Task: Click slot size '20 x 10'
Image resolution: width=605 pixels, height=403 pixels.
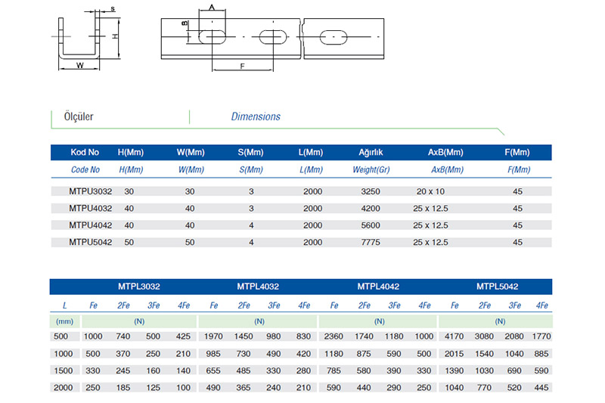Action: [430, 191]
